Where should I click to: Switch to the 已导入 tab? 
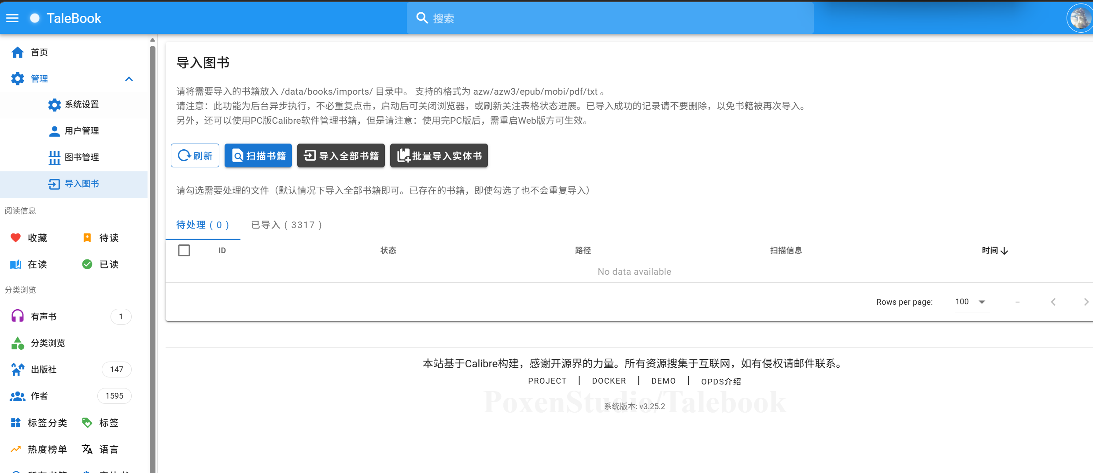click(x=286, y=225)
